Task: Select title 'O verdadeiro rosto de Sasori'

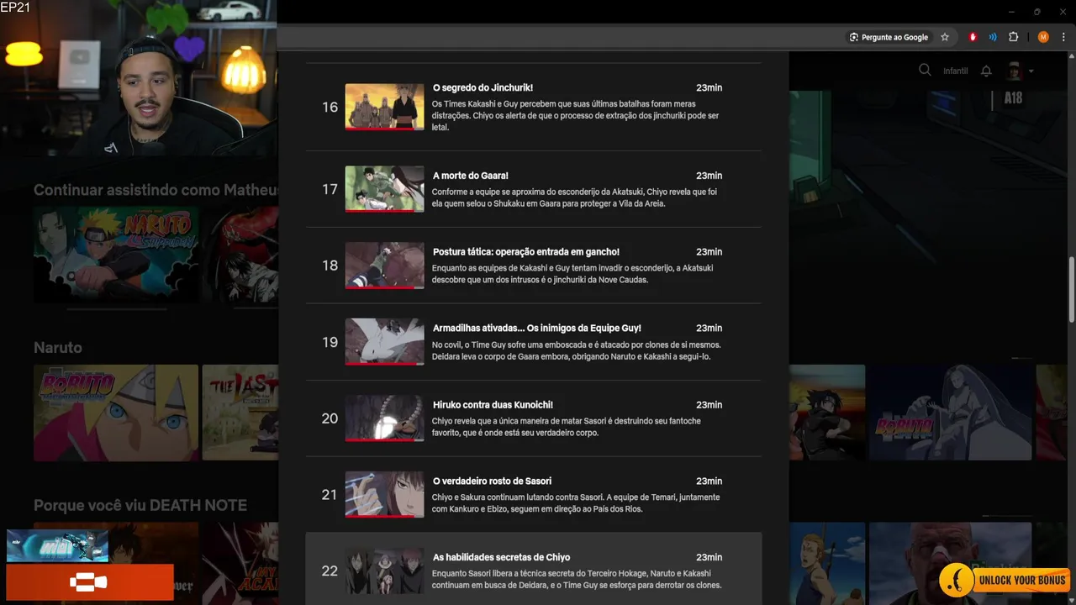Action: pyautogui.click(x=492, y=481)
